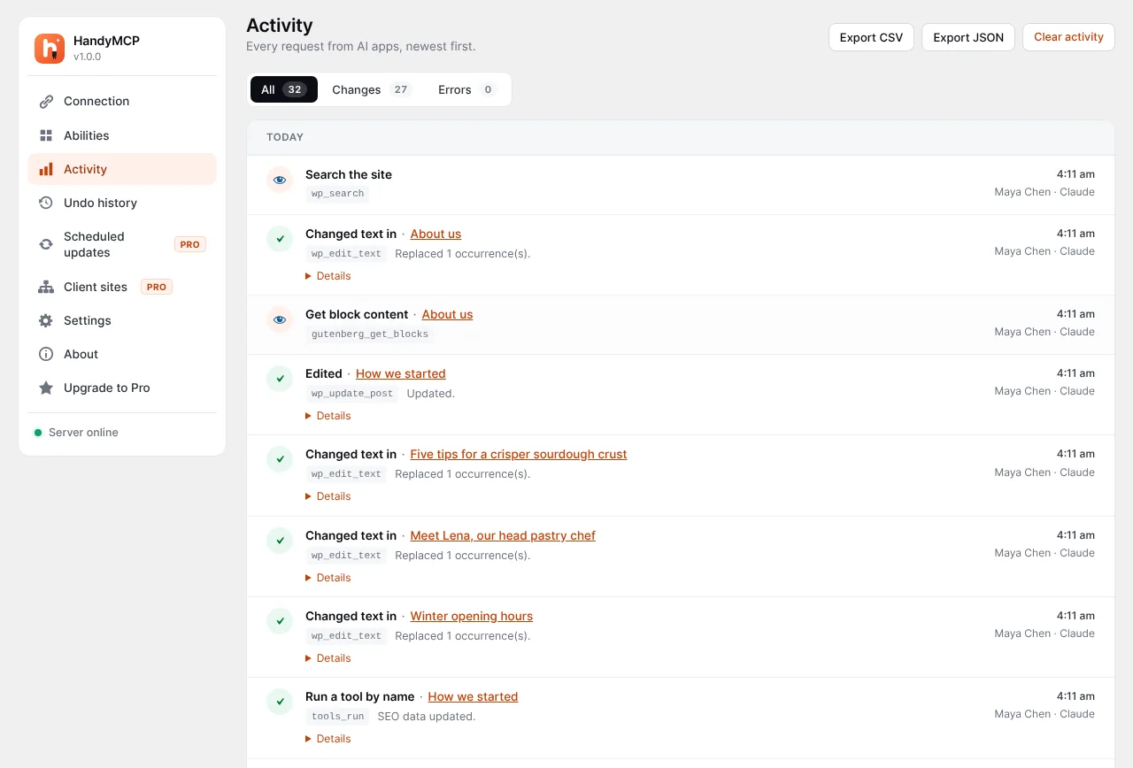Click the Client sites sitemap icon
The height and width of the screenshot is (768, 1133).
pyautogui.click(x=46, y=287)
